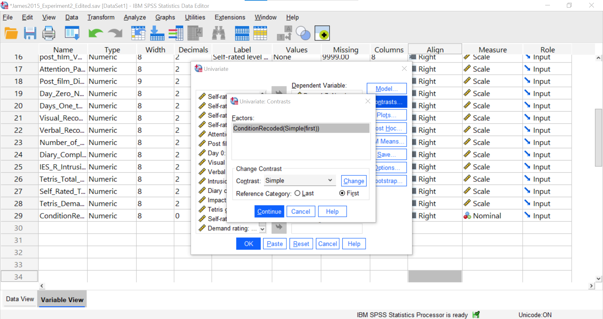Click variable list scroll-down arrow
The image size is (603, 319).
(263, 229)
